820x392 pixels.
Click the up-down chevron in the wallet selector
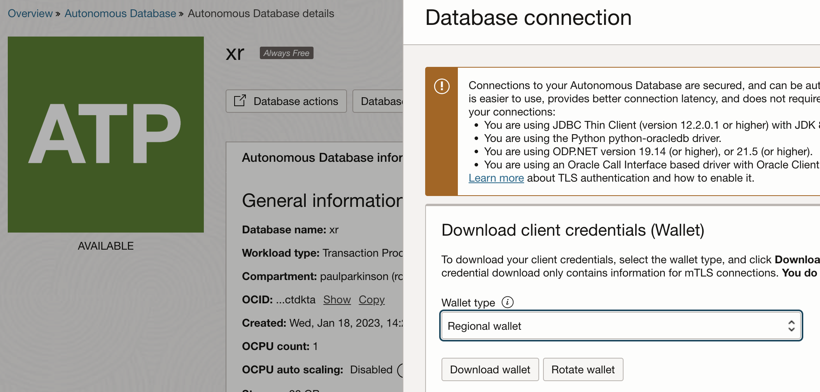click(x=792, y=326)
